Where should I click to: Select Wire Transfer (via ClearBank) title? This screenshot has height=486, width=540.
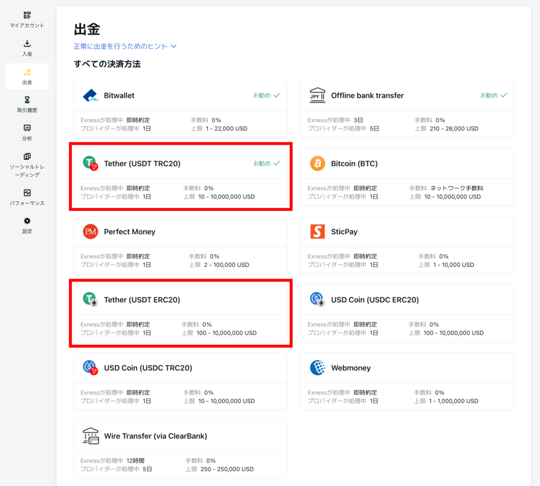pos(156,436)
